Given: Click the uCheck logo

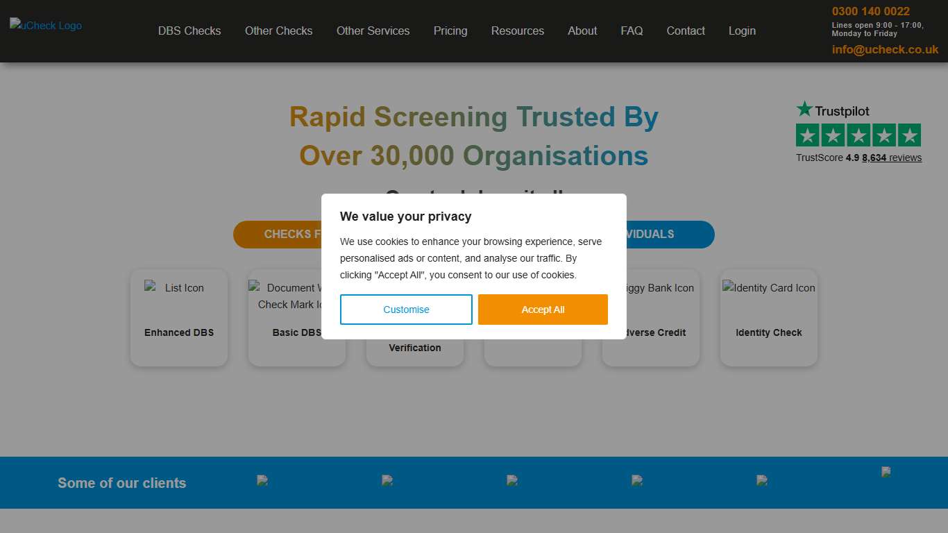Looking at the screenshot, I should pyautogui.click(x=45, y=26).
